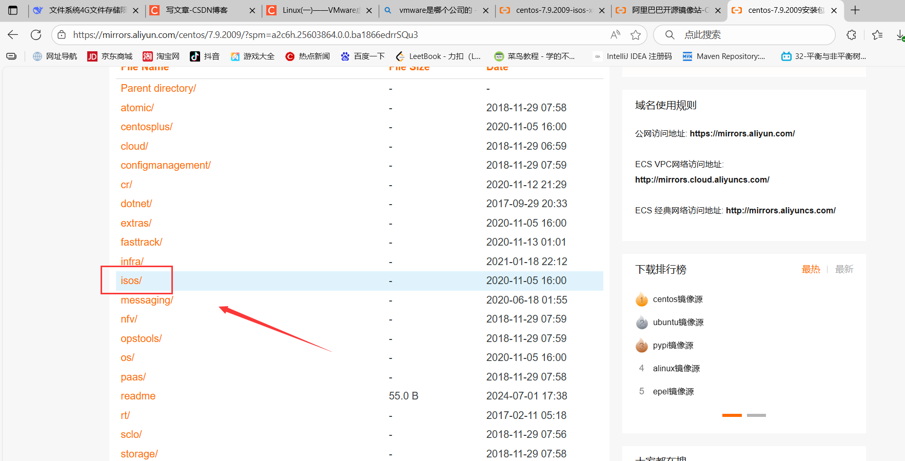Open the os/ directory
This screenshot has width=905, height=461.
coord(127,357)
